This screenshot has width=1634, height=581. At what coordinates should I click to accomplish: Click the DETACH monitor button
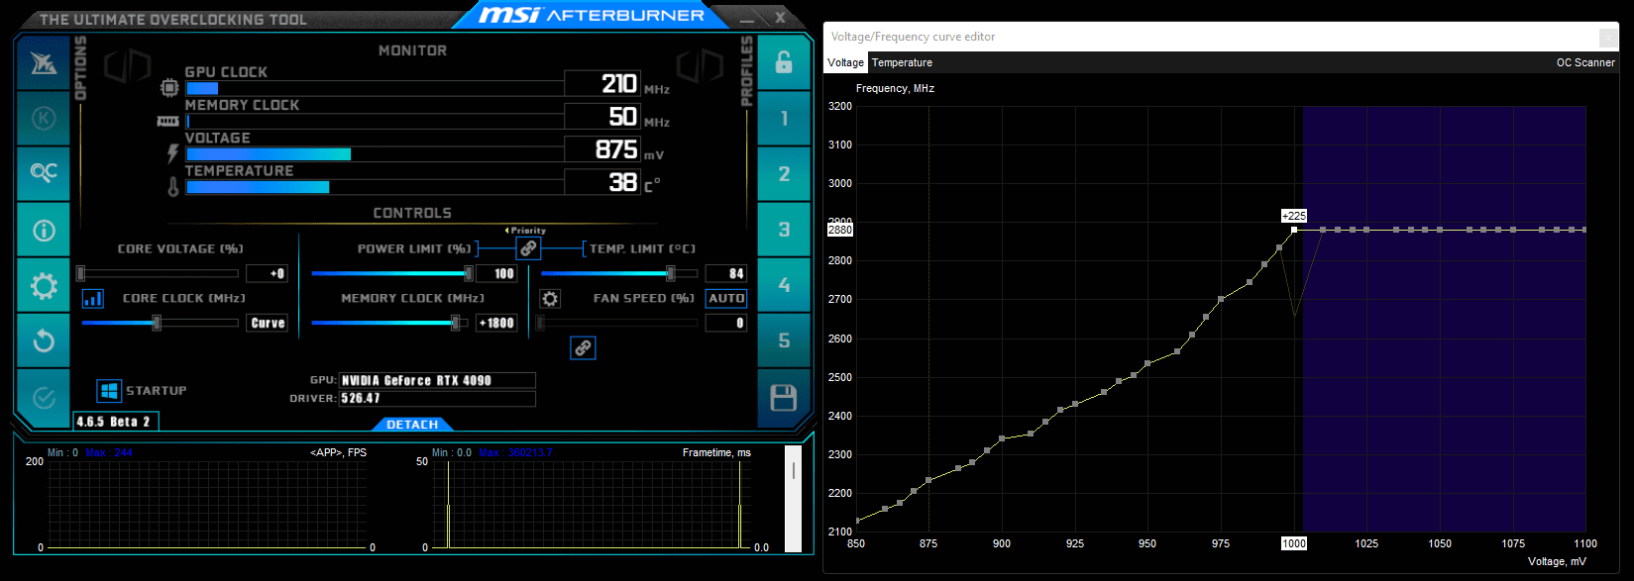(412, 425)
